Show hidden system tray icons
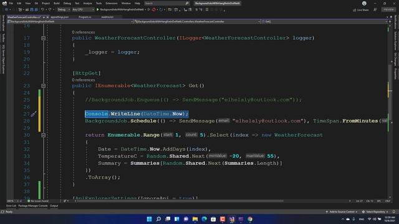 (342, 219)
